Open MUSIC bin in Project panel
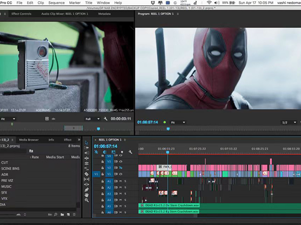 pos(7,186)
